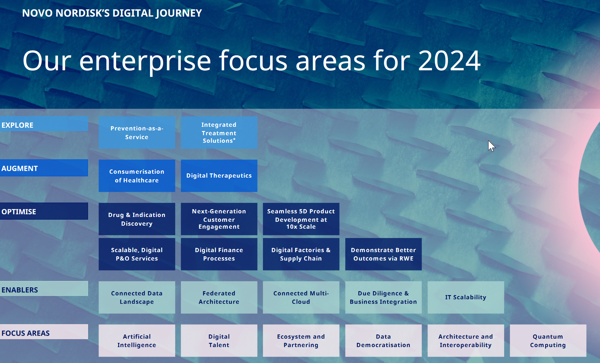Click the ENABLERS category label
600x363 pixels.
tap(44, 289)
